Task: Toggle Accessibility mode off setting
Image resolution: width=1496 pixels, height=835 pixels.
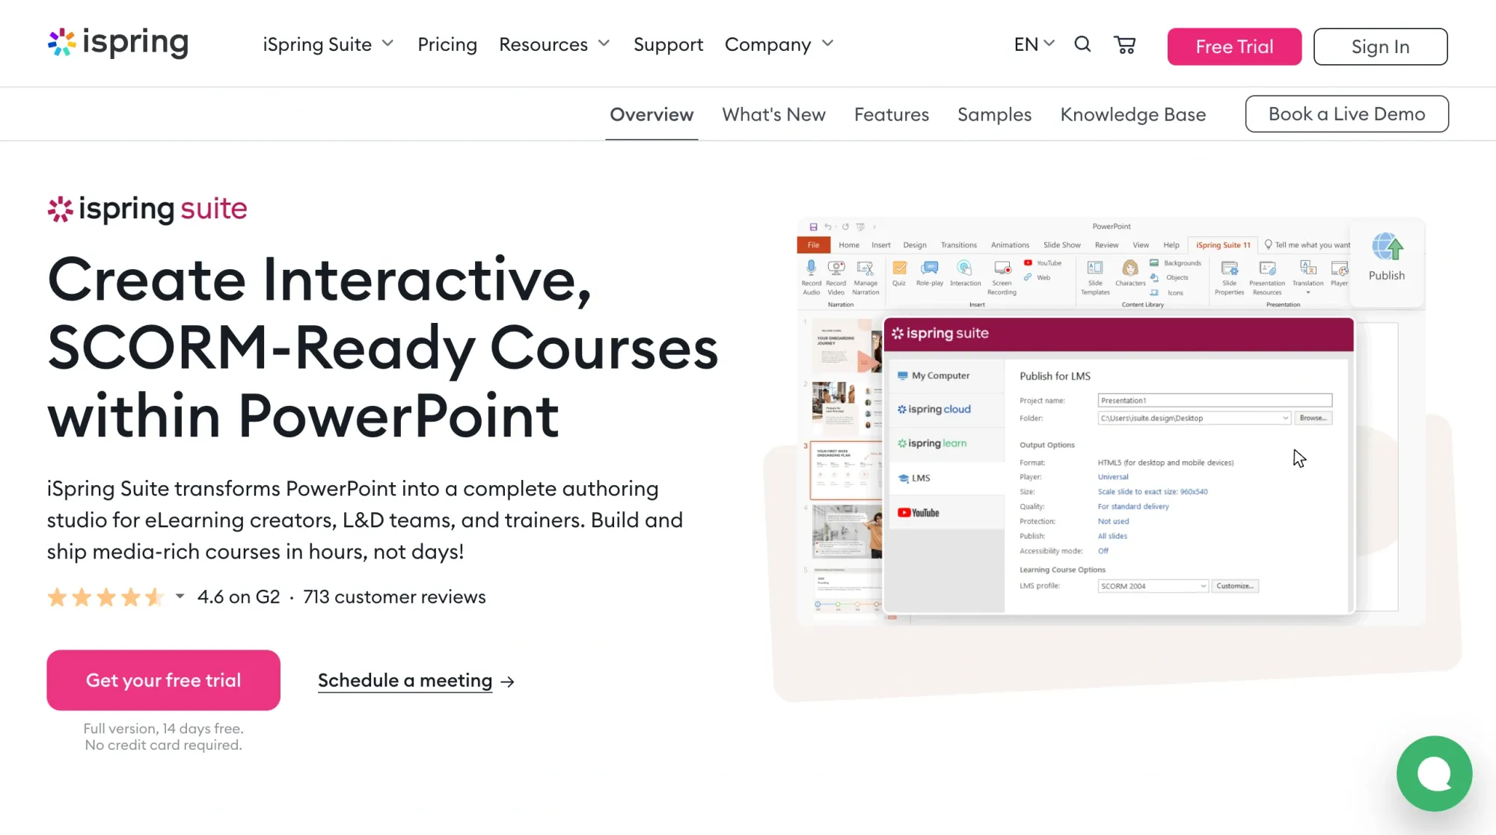Action: [x=1103, y=551]
